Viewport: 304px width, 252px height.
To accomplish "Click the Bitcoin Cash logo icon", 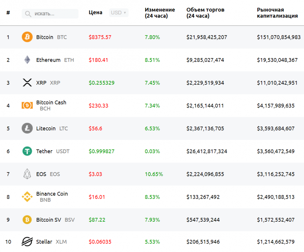I will pos(27,105).
